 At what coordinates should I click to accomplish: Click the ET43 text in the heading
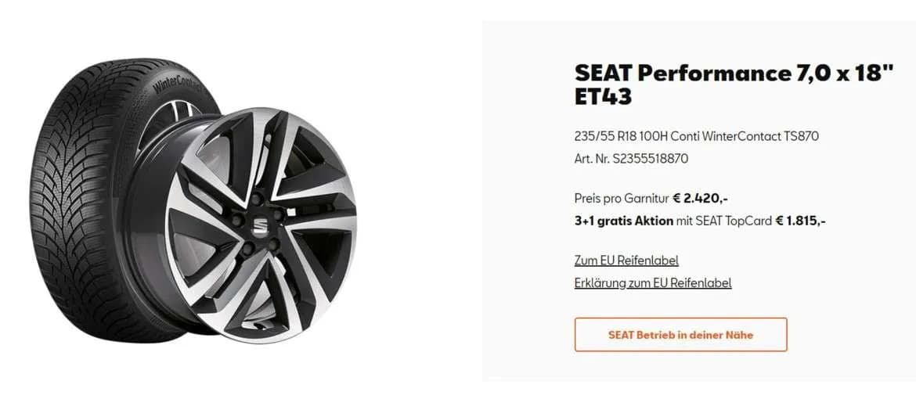(603, 97)
